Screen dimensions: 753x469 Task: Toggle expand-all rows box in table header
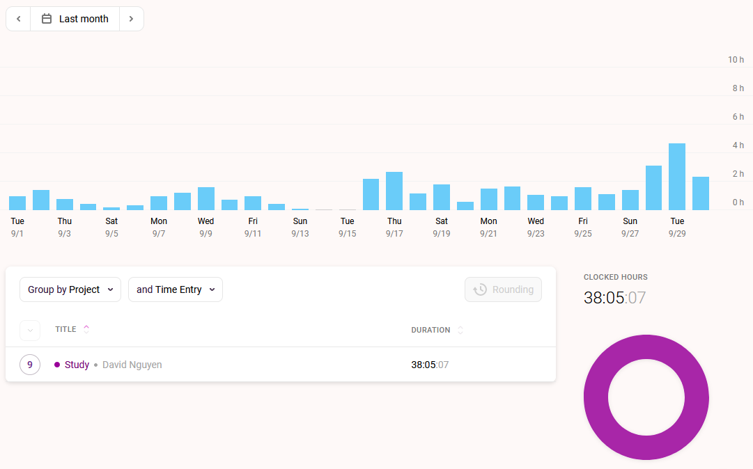click(30, 331)
